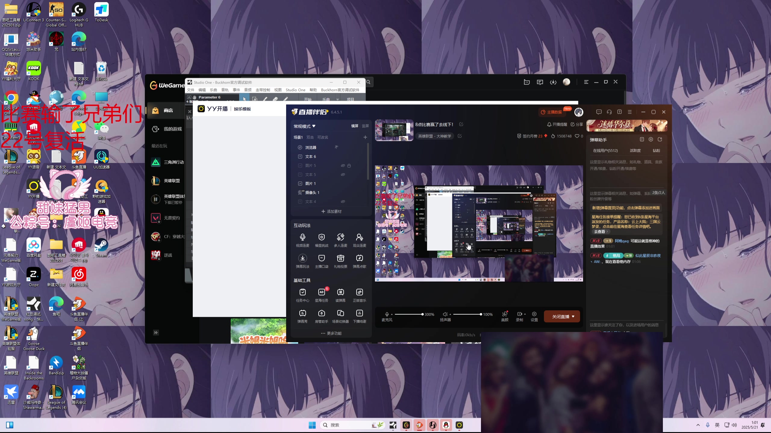Screen dimensions: 771x433
Task: Open 设置 gear below preview
Action: point(534,316)
